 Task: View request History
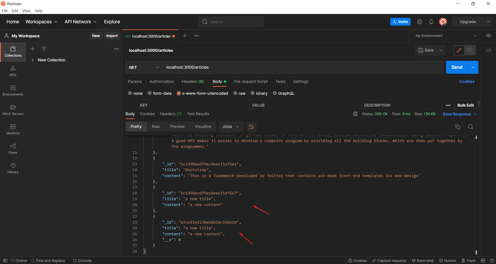pyautogui.click(x=13, y=168)
